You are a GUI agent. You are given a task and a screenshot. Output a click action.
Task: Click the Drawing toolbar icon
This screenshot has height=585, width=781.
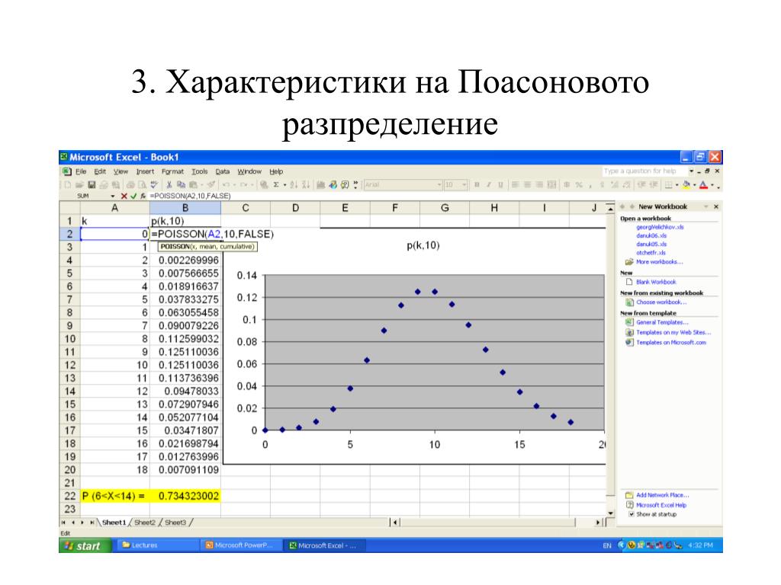pos(333,184)
